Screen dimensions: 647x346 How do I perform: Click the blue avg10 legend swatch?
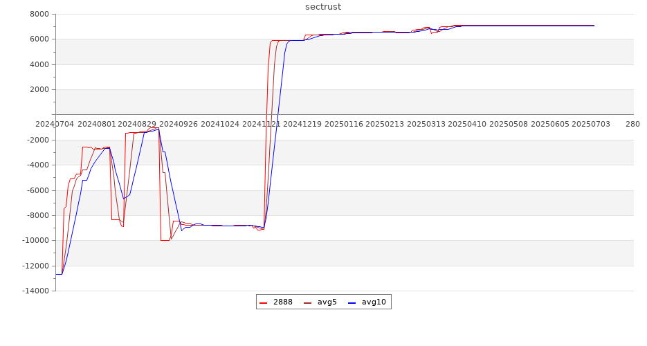(x=352, y=302)
